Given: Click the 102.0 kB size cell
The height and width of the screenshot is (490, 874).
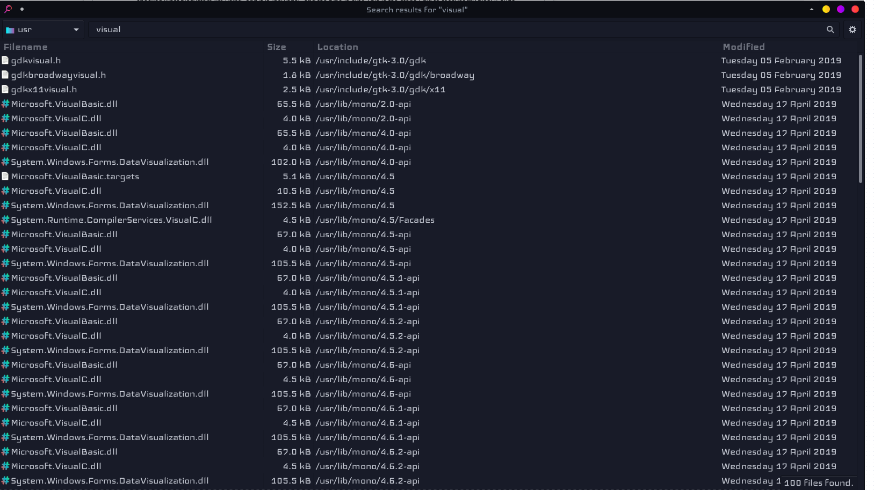Looking at the screenshot, I should click(291, 162).
